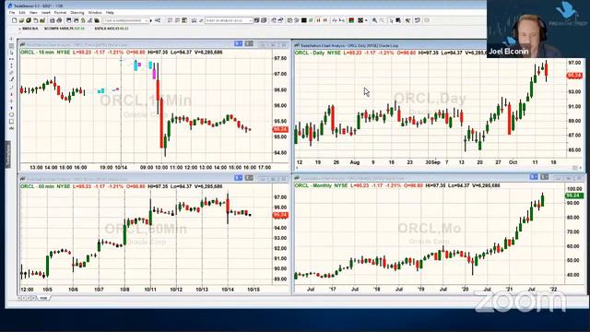Click the blue link button on 60 min chart
The image size is (590, 332).
238,178
